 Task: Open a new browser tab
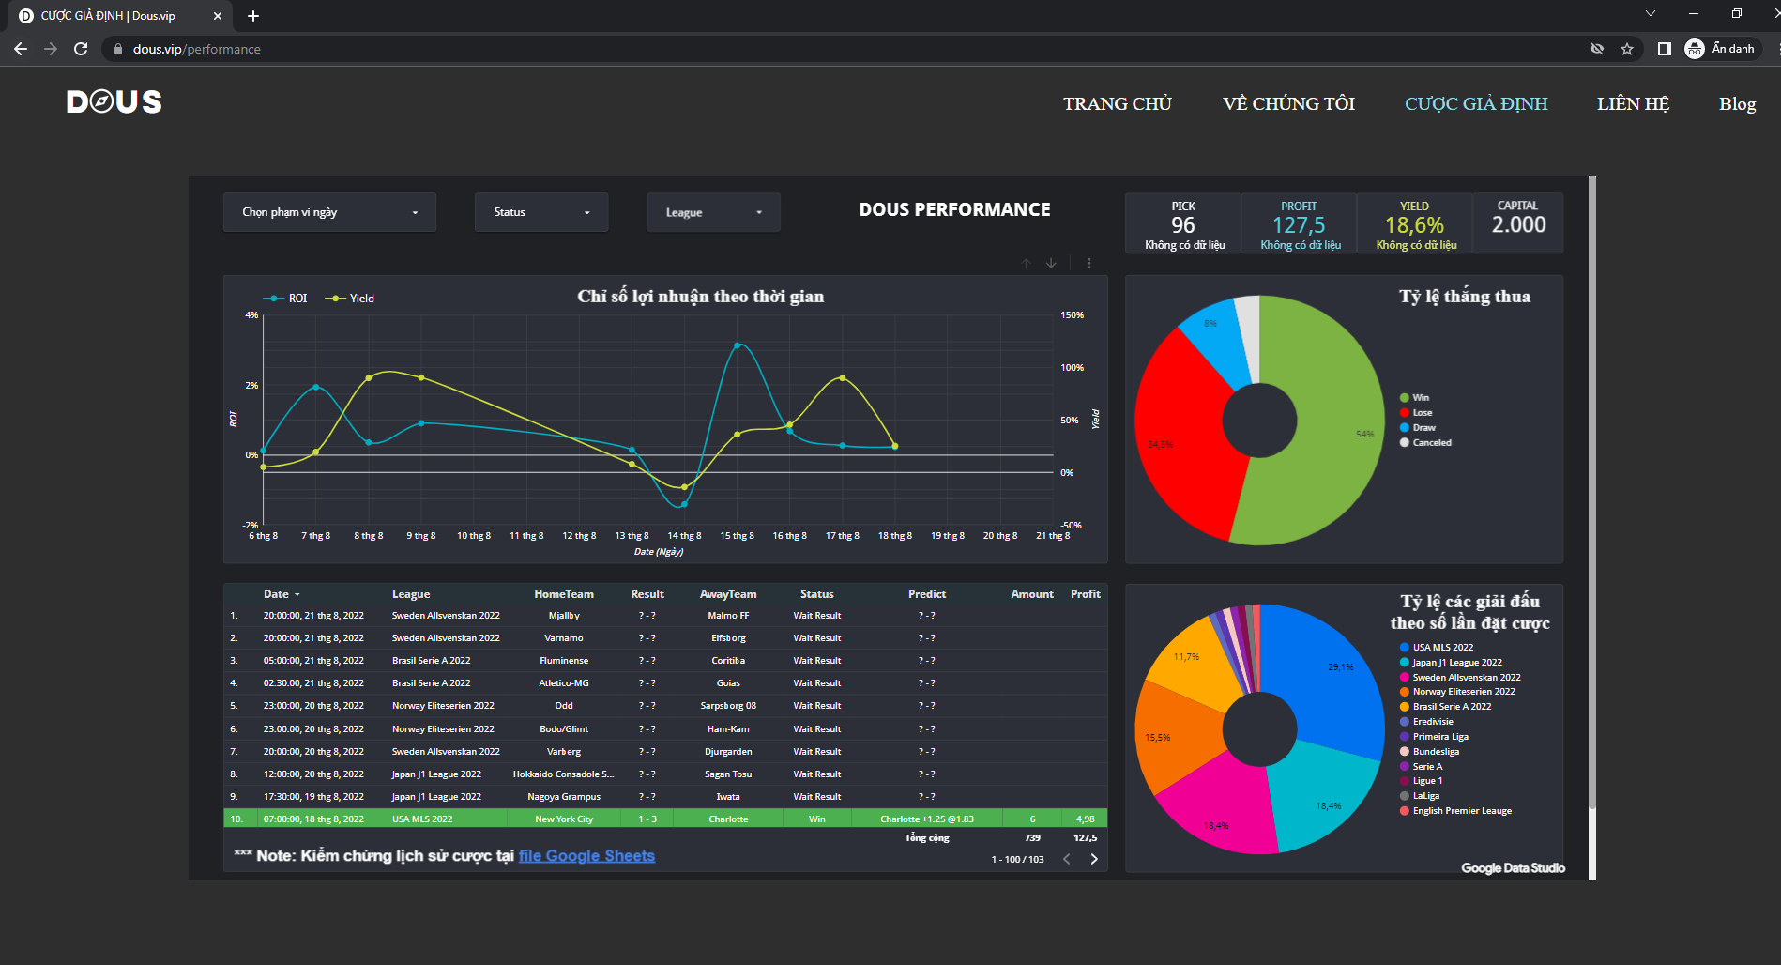[x=253, y=16]
